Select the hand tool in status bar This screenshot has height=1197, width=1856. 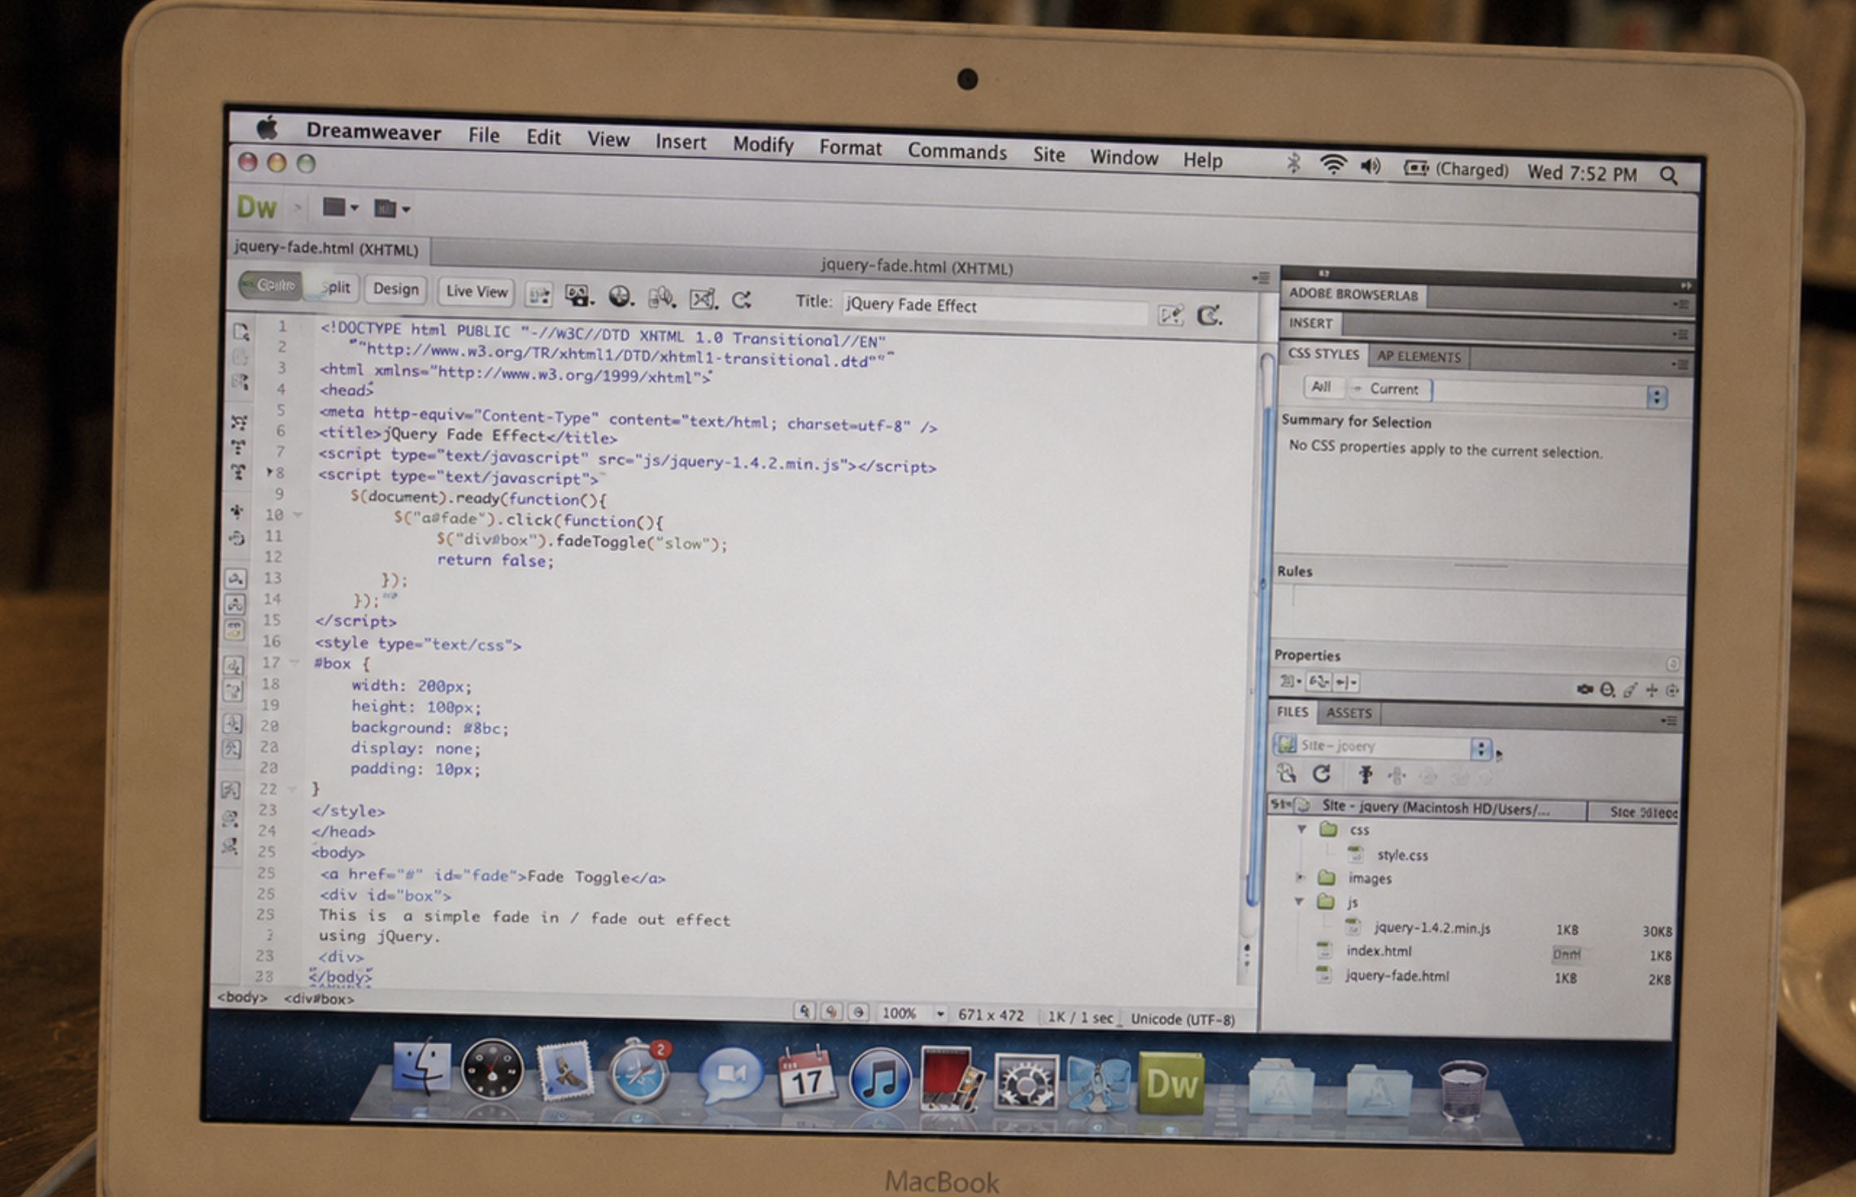point(831,1012)
